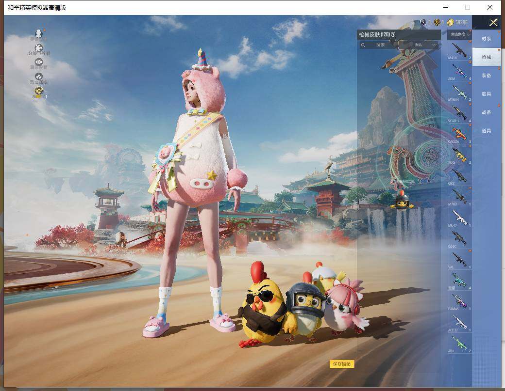Open the 载具 tab

click(x=486, y=94)
